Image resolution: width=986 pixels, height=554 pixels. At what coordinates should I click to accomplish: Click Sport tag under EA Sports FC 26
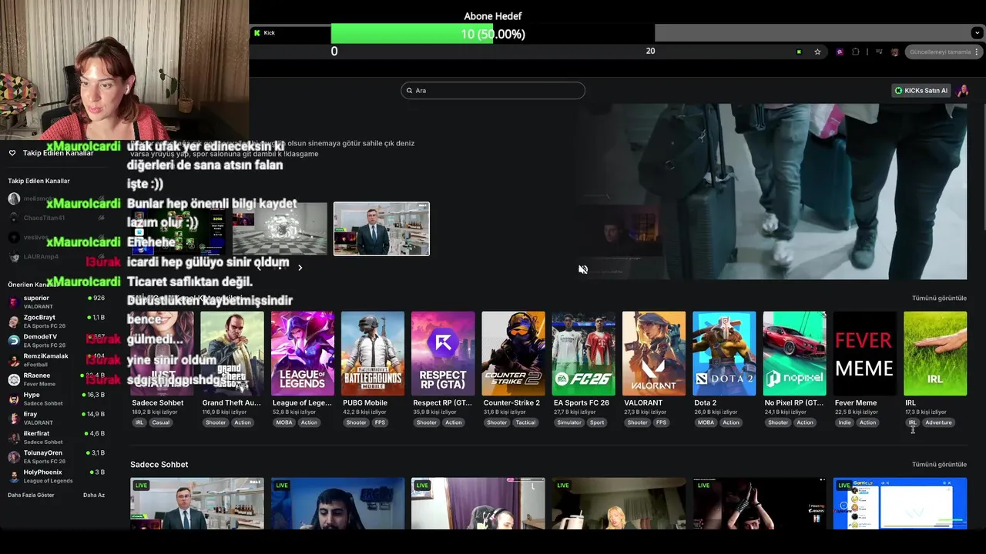[x=597, y=422]
